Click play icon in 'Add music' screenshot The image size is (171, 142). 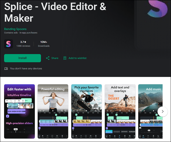pos(154,111)
